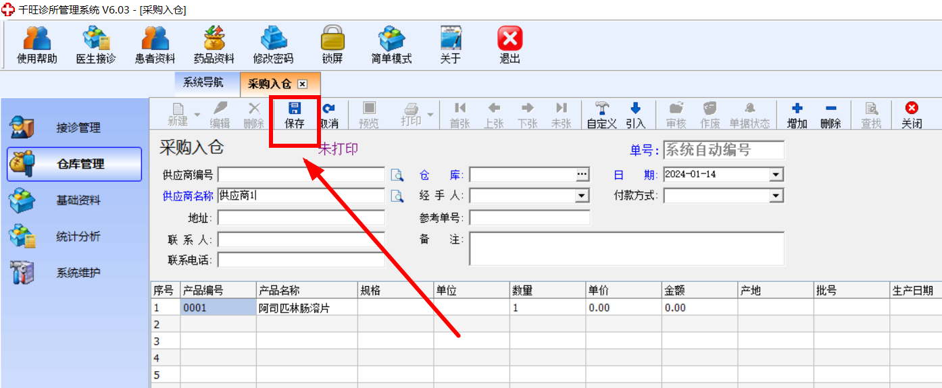Expand the 打印 dropdown arrow
The width and height of the screenshot is (942, 388).
click(430, 114)
